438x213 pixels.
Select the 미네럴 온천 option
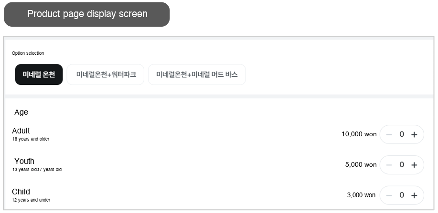[x=39, y=74]
